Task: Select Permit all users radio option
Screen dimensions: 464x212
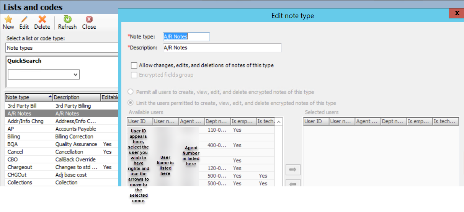Action: point(131,92)
